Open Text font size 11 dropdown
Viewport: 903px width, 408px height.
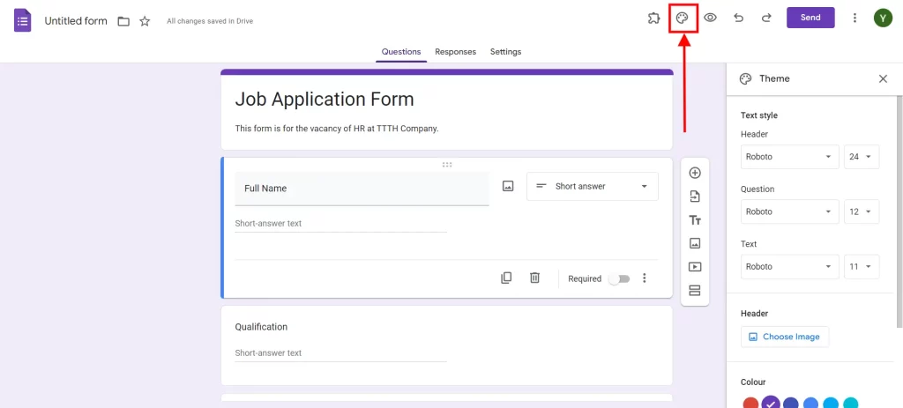pyautogui.click(x=862, y=266)
